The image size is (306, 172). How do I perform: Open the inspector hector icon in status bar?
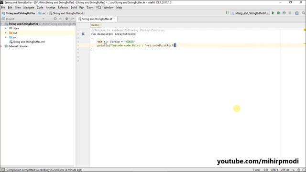click(298, 170)
